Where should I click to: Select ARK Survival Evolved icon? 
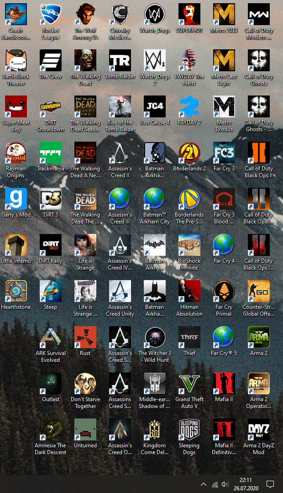[x=51, y=338]
